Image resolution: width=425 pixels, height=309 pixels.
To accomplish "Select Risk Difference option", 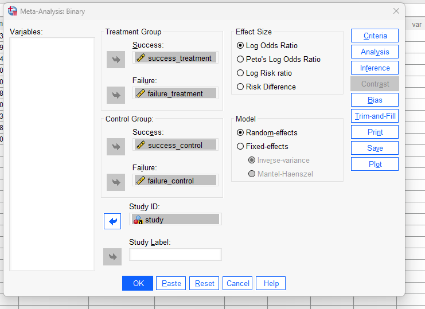I will pos(241,87).
